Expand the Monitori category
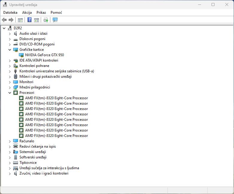The height and width of the screenshot is (194, 234). [10, 82]
